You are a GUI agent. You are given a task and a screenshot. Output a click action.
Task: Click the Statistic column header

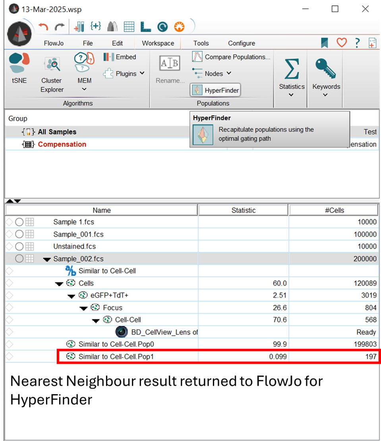243,211
